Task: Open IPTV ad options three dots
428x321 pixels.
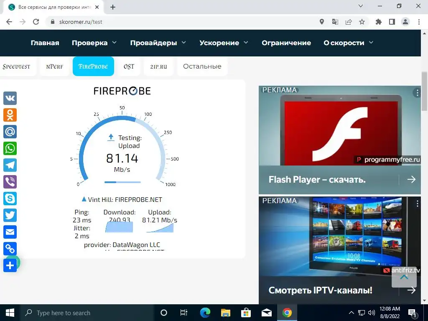Action: pyautogui.click(x=417, y=204)
